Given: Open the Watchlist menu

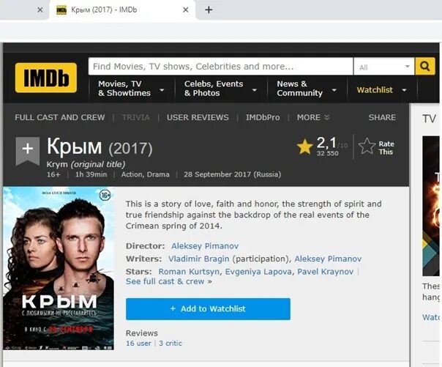Looking at the screenshot, I should pyautogui.click(x=382, y=90).
